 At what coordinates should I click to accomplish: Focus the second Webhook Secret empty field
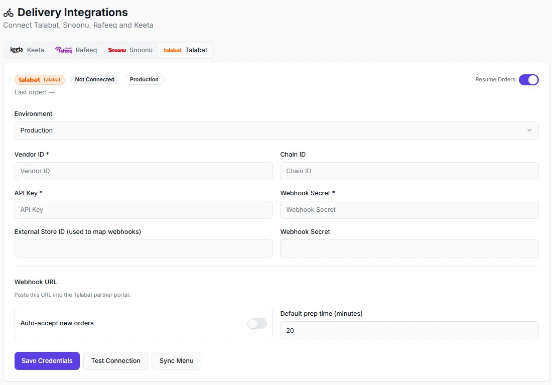(409, 248)
